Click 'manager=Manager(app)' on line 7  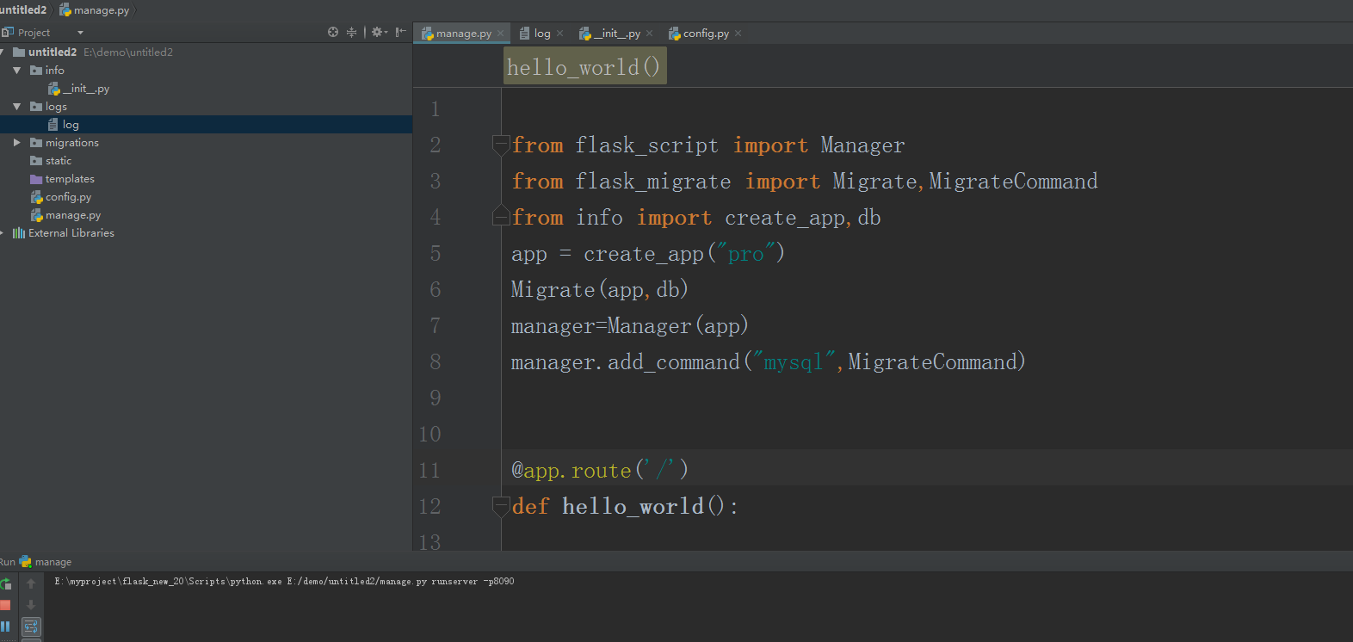(630, 325)
